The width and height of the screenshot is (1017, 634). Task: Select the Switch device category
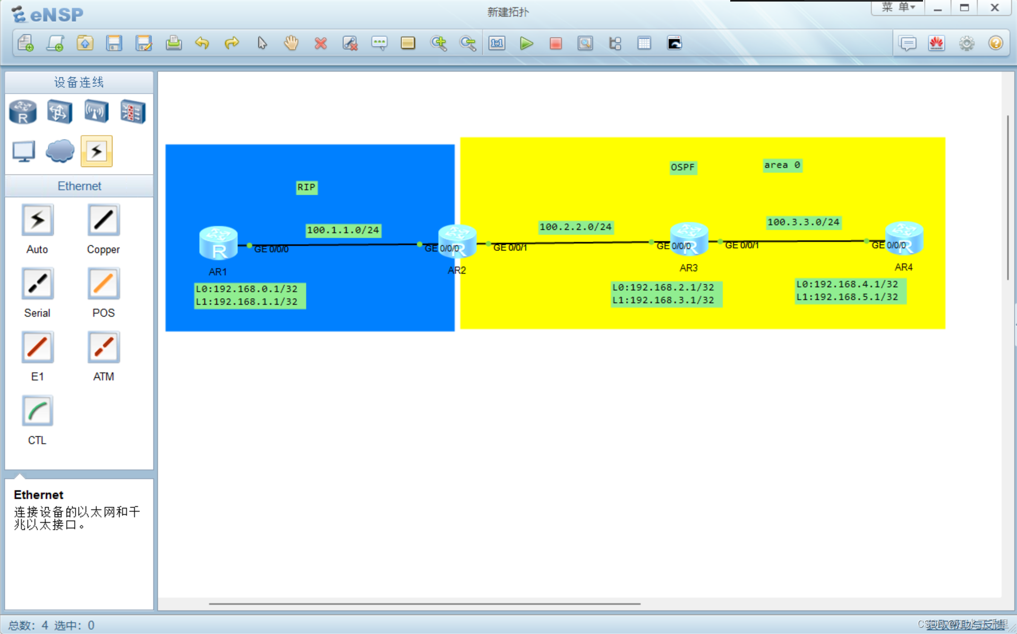(x=59, y=112)
